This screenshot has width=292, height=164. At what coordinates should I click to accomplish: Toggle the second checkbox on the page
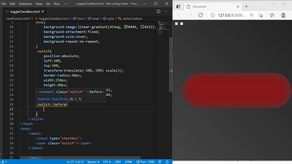pos(182,24)
